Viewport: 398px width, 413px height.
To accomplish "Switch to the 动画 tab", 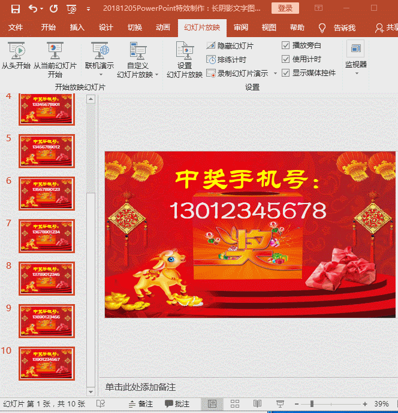I will point(163,28).
